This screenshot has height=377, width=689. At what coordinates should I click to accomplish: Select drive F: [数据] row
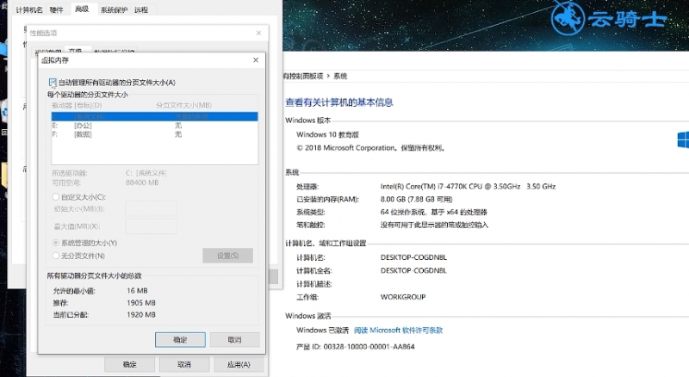[x=155, y=134]
